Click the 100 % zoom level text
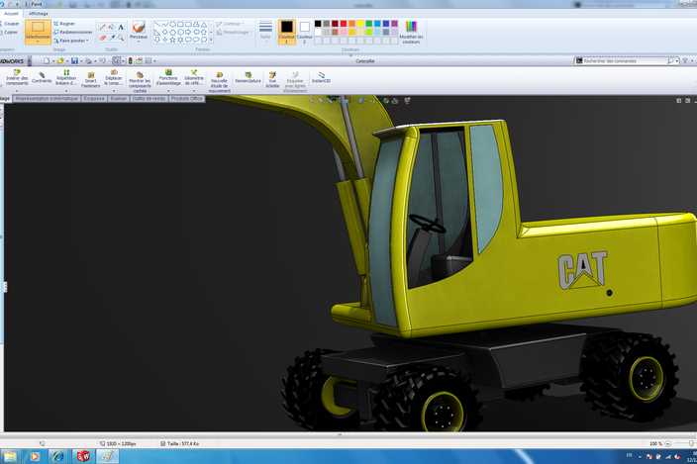 [x=654, y=443]
